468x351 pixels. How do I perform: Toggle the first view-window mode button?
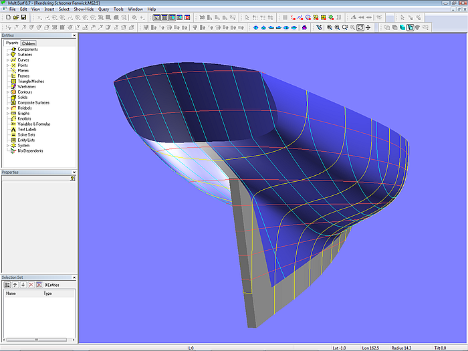pos(156,18)
